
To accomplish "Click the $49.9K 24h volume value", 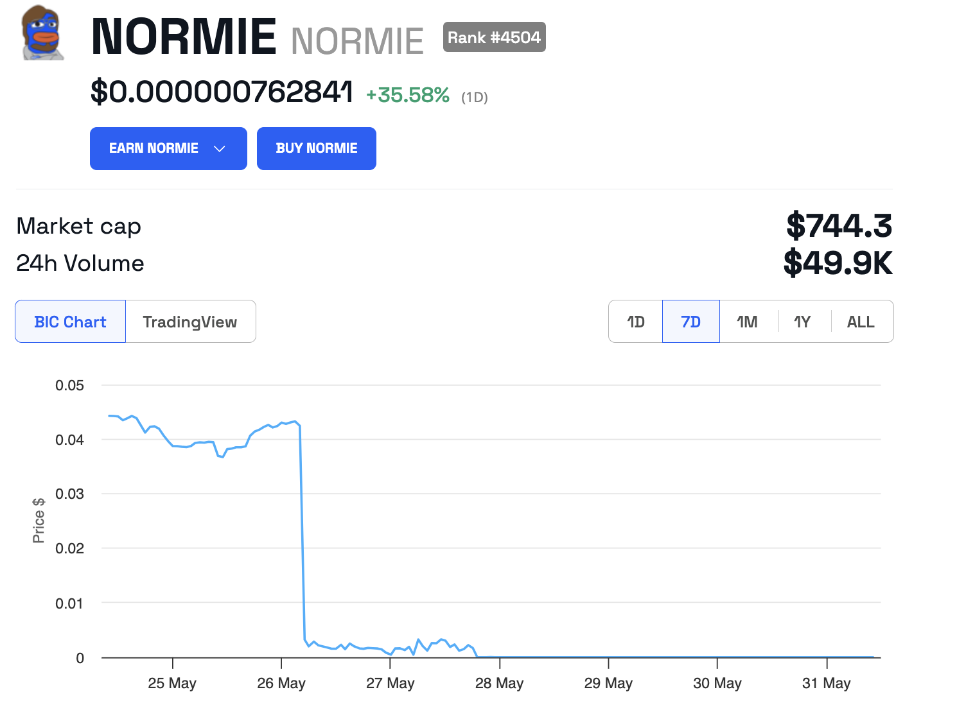I will coord(838,263).
